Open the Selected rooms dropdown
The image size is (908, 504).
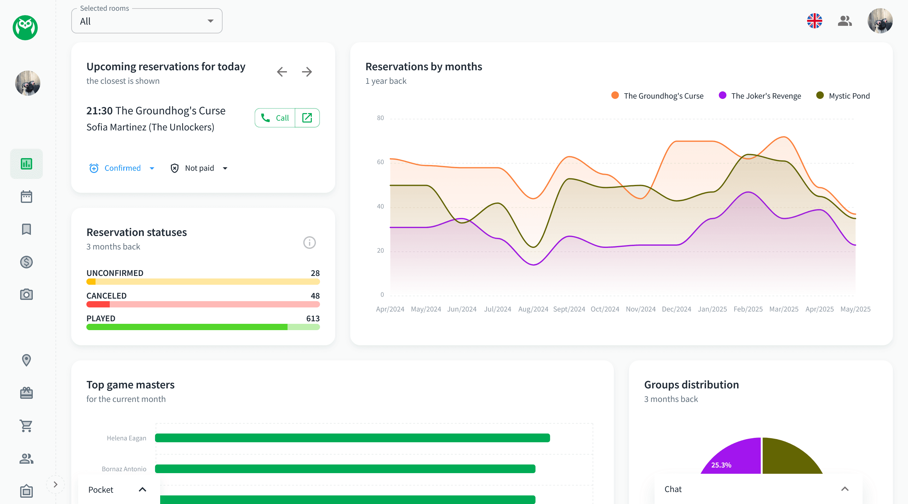(147, 21)
